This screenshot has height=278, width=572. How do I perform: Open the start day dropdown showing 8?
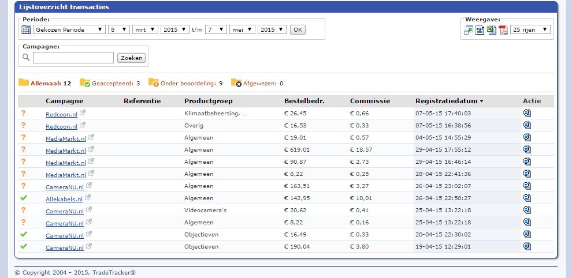(119, 30)
